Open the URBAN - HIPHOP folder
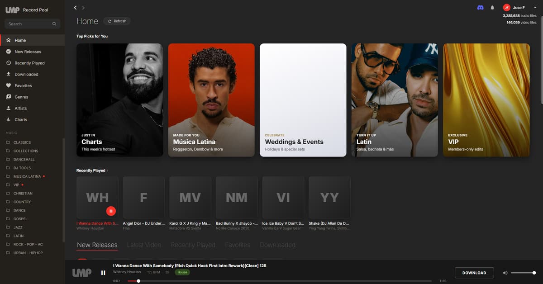 (x=28, y=253)
